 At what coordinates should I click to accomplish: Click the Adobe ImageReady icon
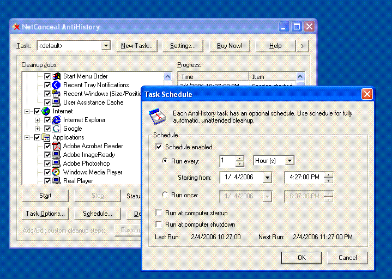click(56, 155)
